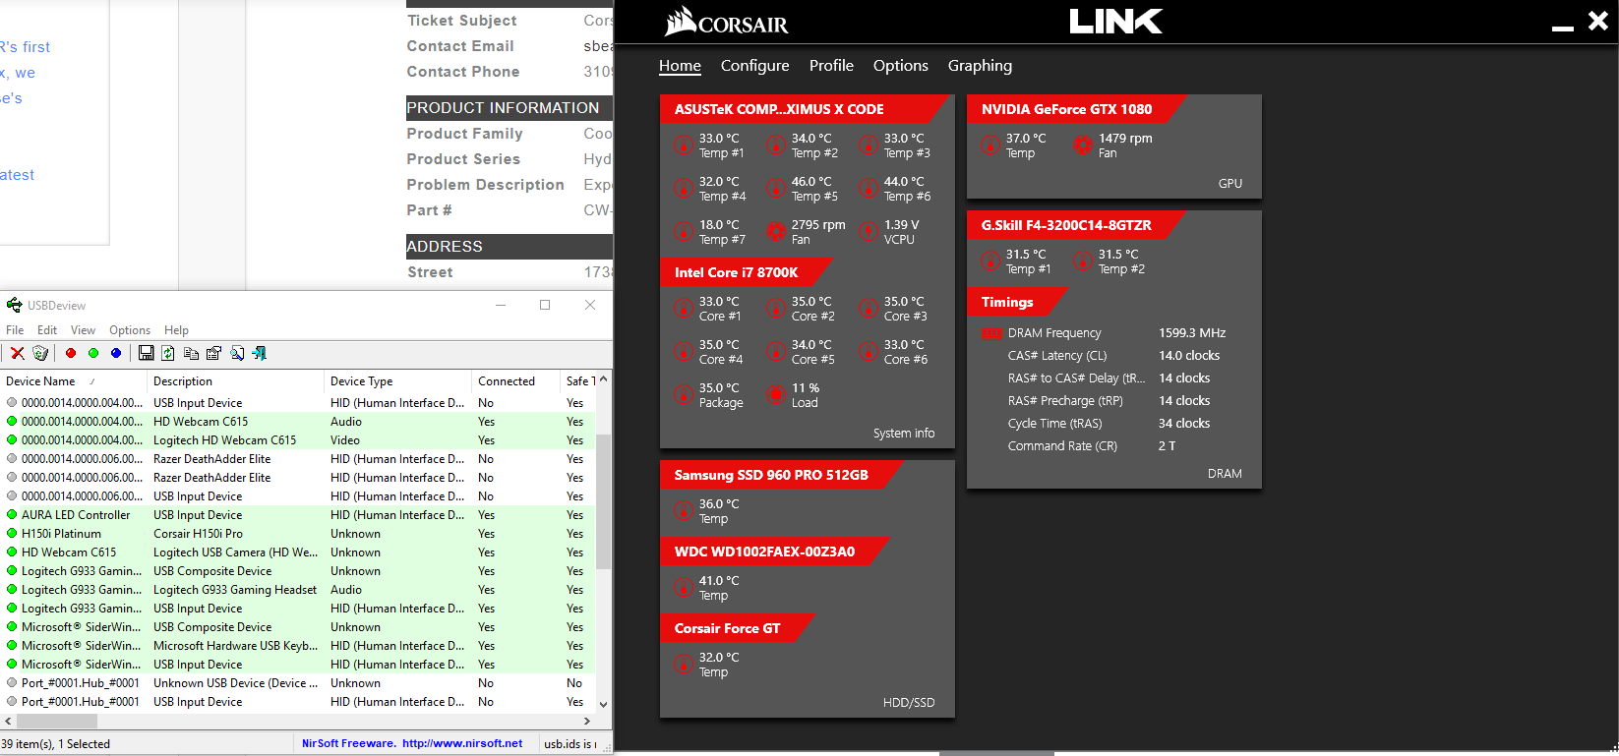Click the thermometer icon for motherboard Temp #5

(776, 189)
